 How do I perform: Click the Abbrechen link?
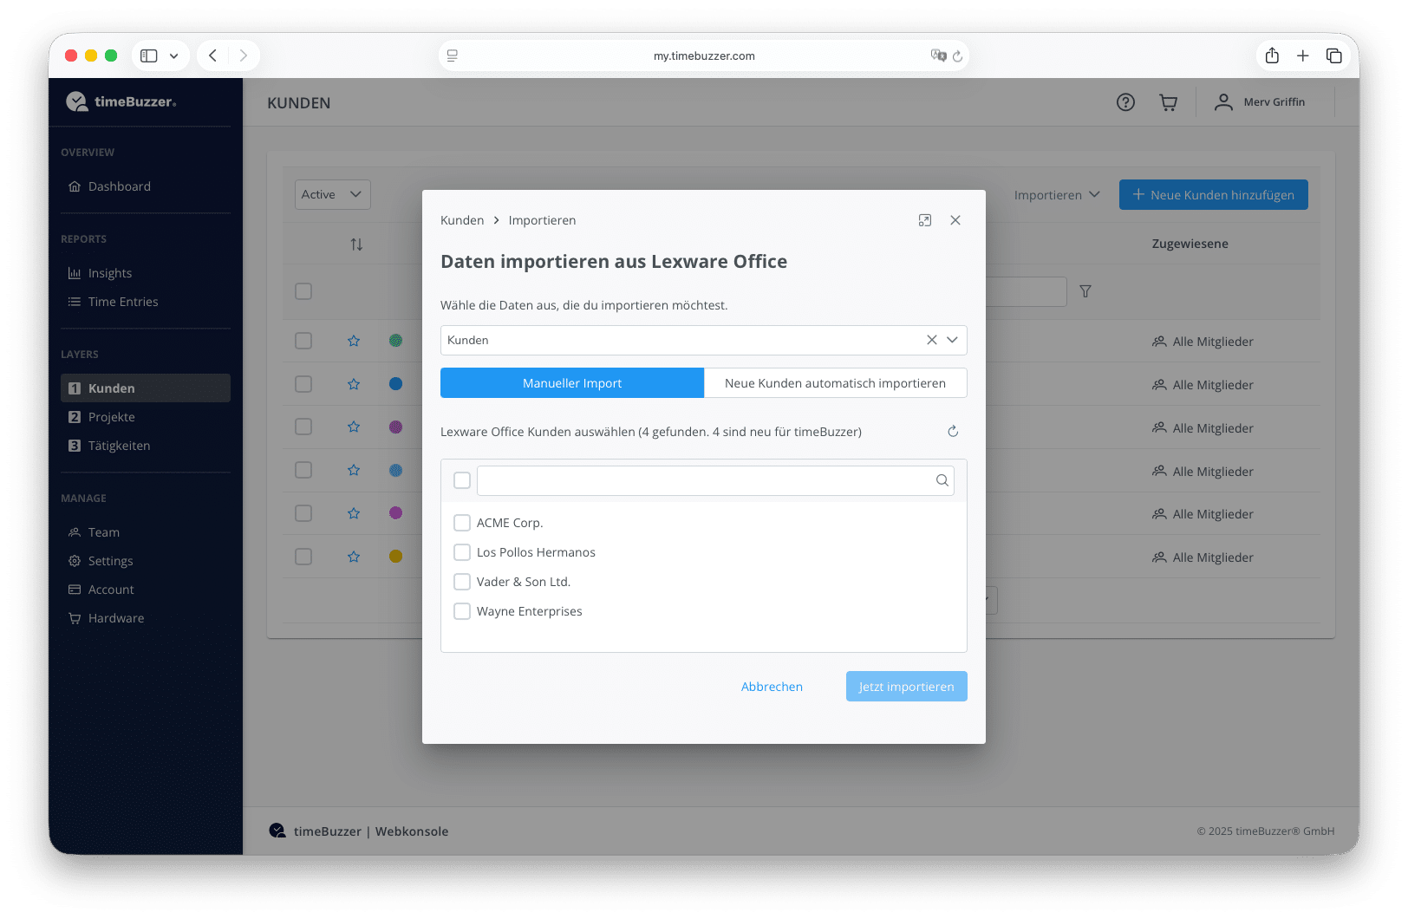pyautogui.click(x=772, y=687)
